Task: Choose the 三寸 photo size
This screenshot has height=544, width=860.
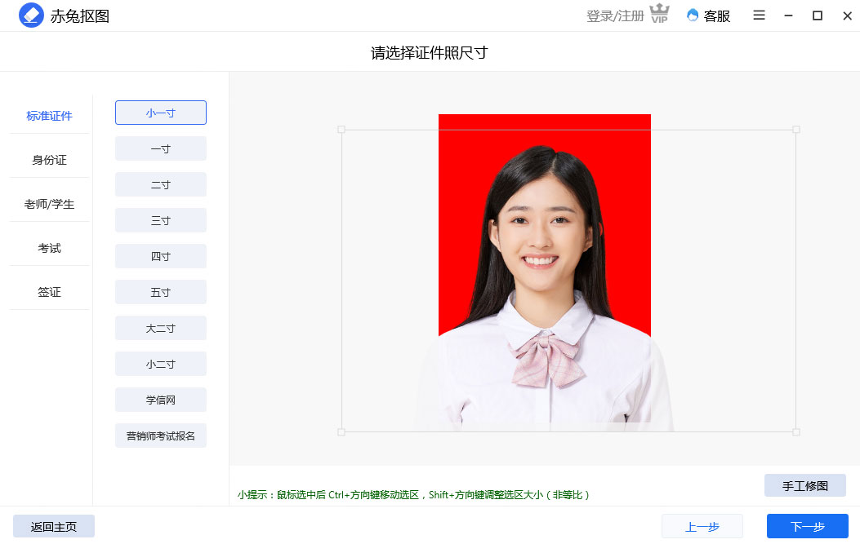Action: coord(161,220)
